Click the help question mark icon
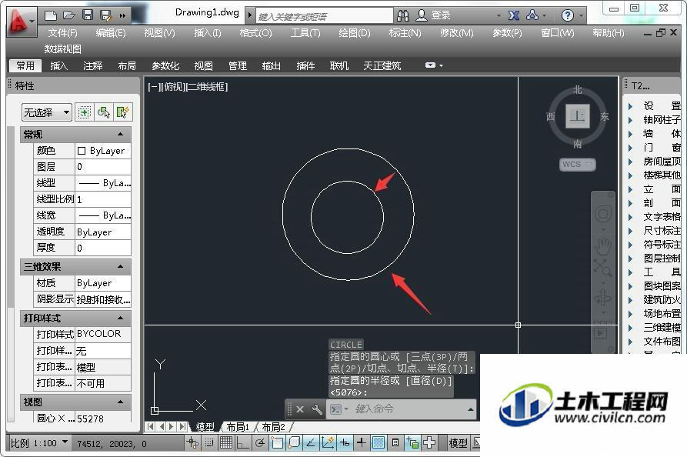This screenshot has height=457, width=687. coord(568,16)
